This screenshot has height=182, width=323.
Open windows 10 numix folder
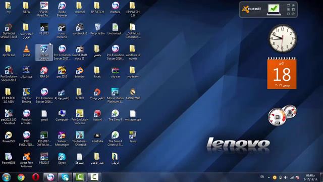tap(133, 53)
